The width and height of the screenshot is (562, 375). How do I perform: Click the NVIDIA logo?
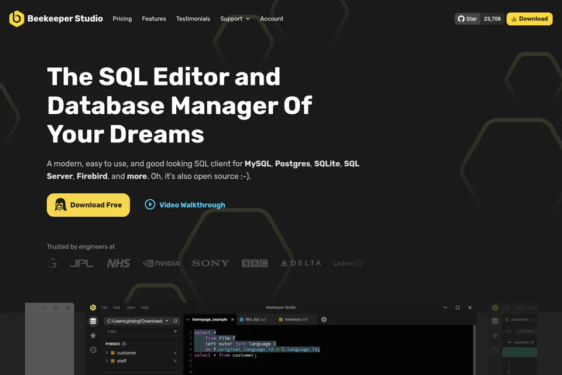tap(162, 264)
